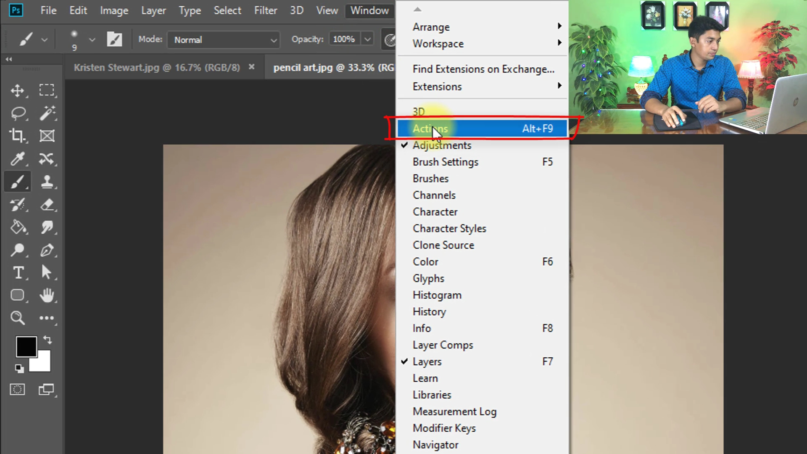Image resolution: width=807 pixels, height=454 pixels.
Task: Select the Hand tool
Action: point(47,295)
